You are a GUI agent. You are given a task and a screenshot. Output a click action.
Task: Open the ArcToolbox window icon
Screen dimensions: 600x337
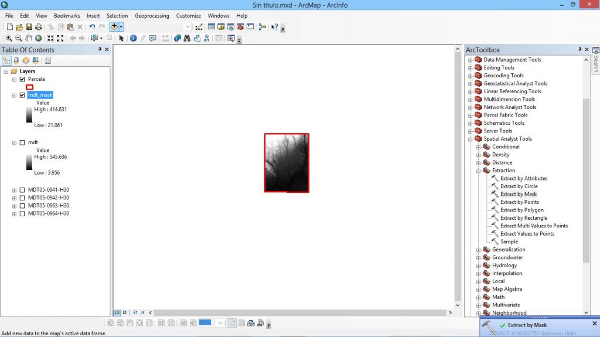tap(240, 27)
